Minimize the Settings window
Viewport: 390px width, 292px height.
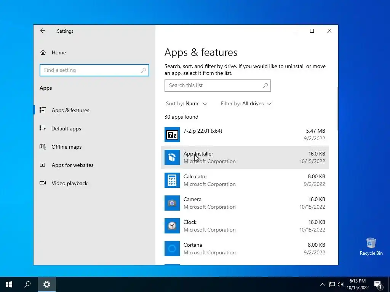(294, 31)
